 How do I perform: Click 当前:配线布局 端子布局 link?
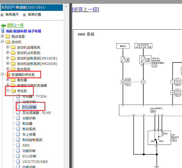tap(24, 31)
